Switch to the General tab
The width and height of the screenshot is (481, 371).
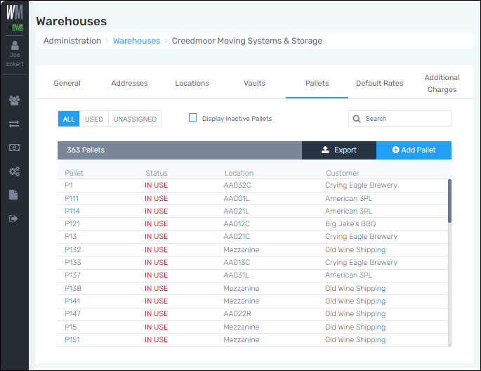pos(67,83)
